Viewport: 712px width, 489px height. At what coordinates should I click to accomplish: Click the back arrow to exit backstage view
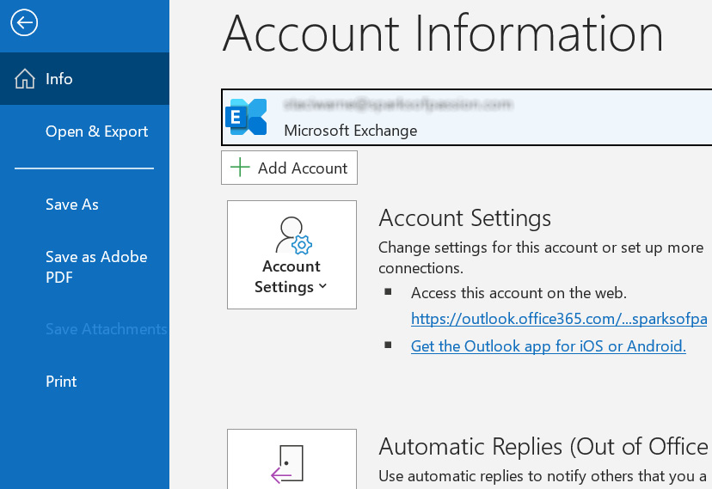[x=24, y=22]
